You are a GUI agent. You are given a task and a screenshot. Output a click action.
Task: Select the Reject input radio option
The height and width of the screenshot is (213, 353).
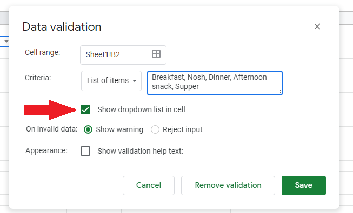pyautogui.click(x=155, y=129)
